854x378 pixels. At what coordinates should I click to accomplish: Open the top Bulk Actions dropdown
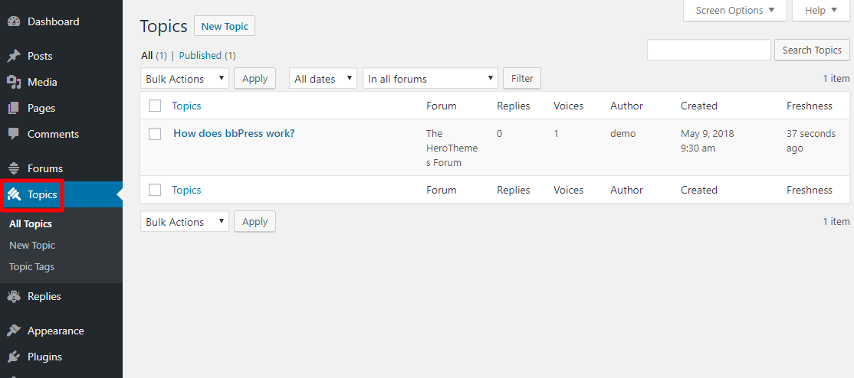coord(185,79)
